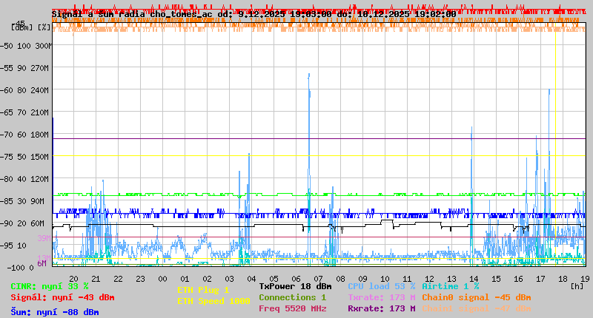Click the -60 80 240M axis label
Viewport: 593px width, 318px height.
point(24,90)
